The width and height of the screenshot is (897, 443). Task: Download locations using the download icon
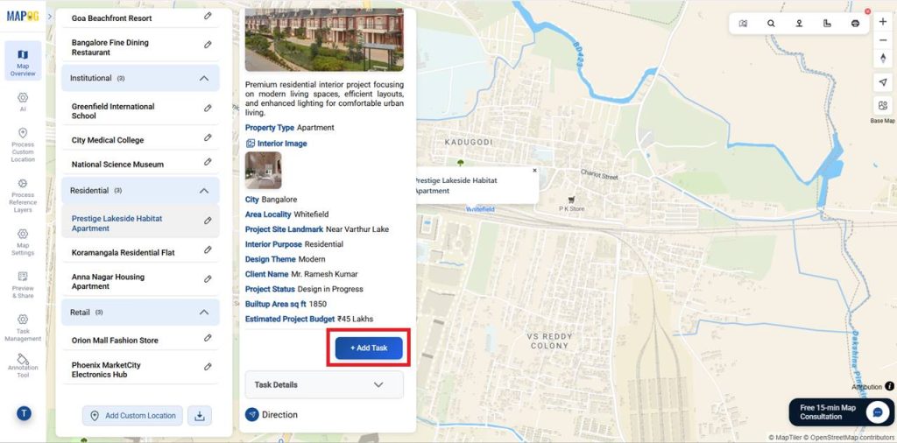(199, 415)
